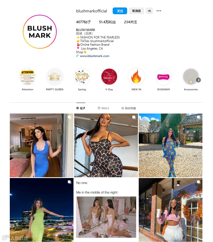The width and height of the screenshot is (213, 242).
Task: Click the suggested accounts person-plus icon
Action: pyautogui.click(x=149, y=11)
